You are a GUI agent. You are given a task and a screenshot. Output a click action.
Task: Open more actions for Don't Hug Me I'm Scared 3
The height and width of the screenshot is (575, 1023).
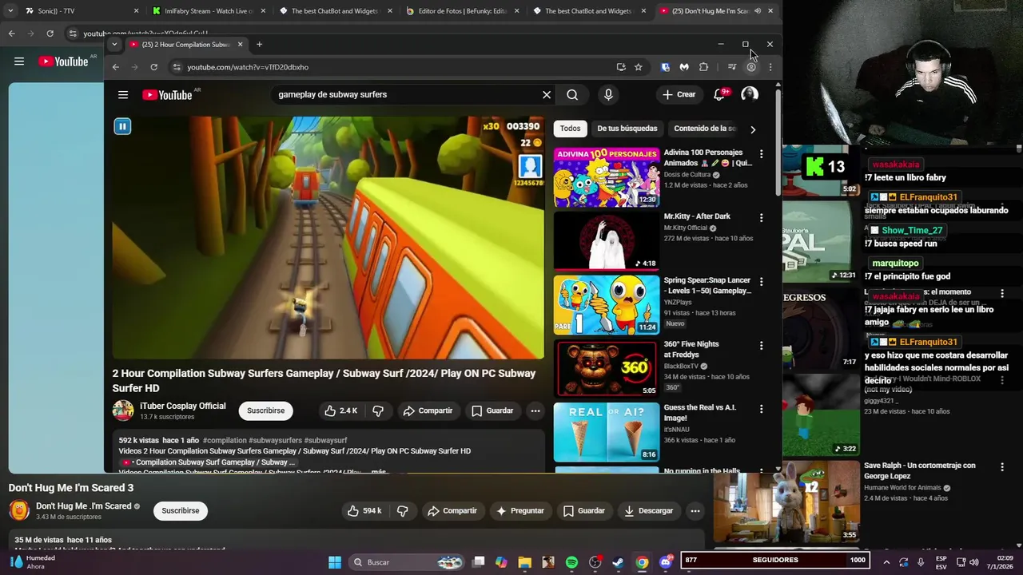[695, 510]
